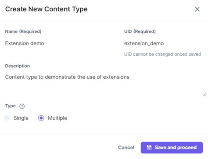Select the Single radio button
Viewport: 208px width, 159px height.
7,118
